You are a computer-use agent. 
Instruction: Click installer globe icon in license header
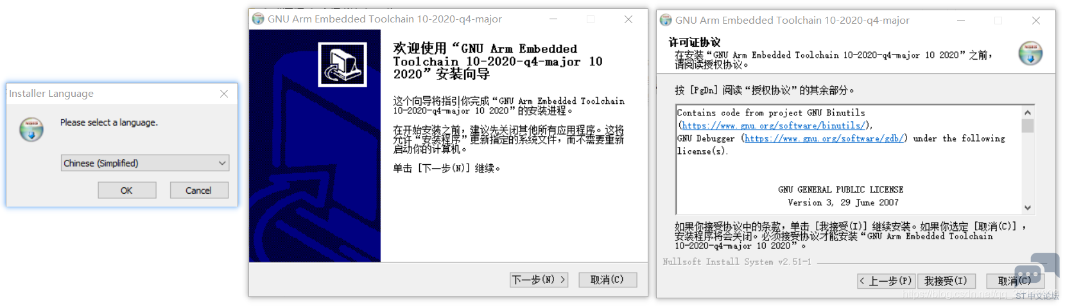coord(1030,53)
